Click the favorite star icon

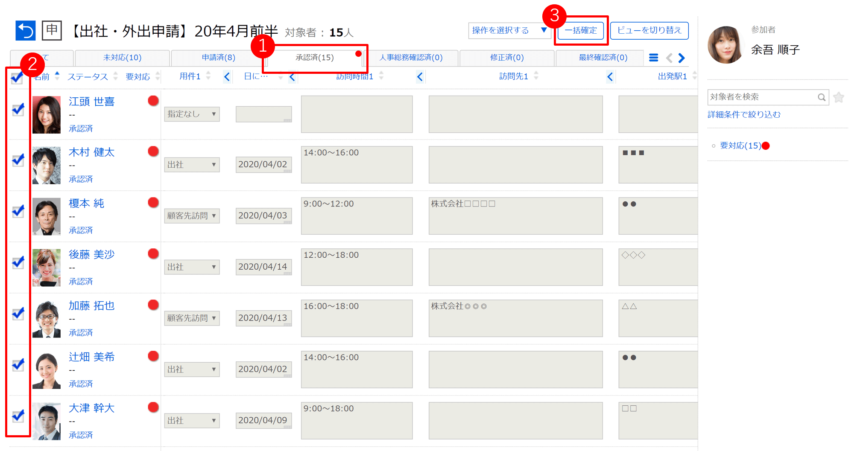point(839,97)
